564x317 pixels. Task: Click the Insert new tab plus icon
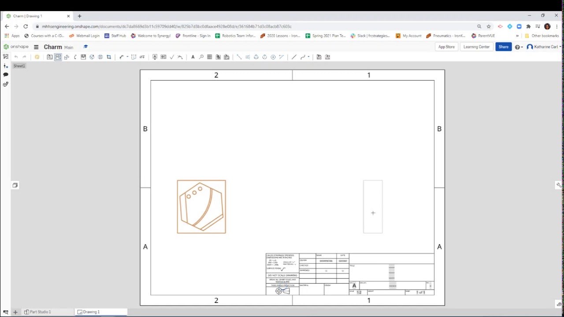15,312
